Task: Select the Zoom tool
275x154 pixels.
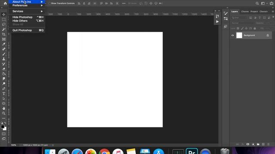Action: [x=4, y=113]
